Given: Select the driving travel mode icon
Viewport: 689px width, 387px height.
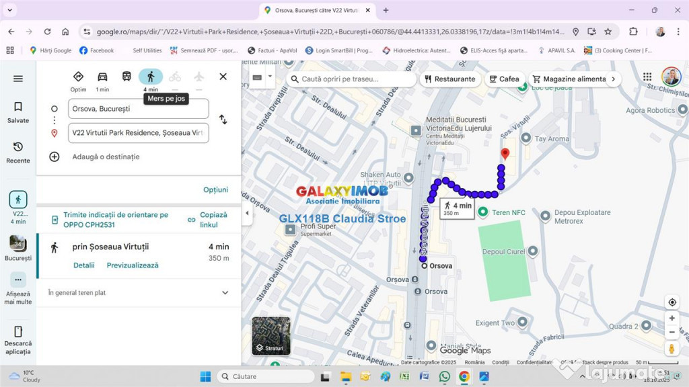Looking at the screenshot, I should pyautogui.click(x=102, y=77).
